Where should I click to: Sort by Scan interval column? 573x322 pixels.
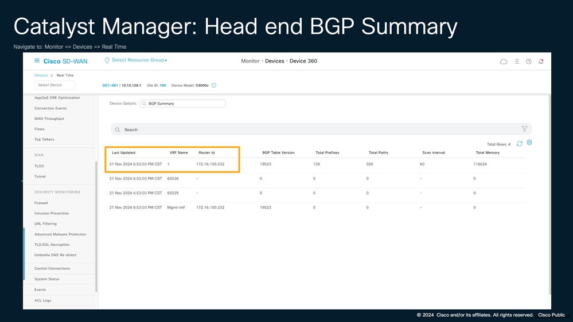point(434,152)
